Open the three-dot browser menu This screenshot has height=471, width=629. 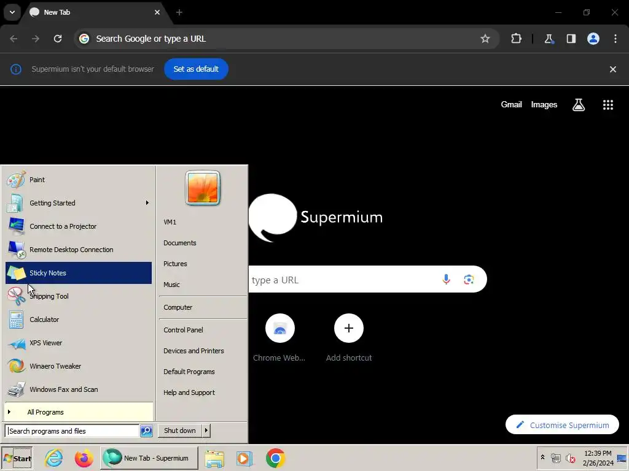[615, 39]
